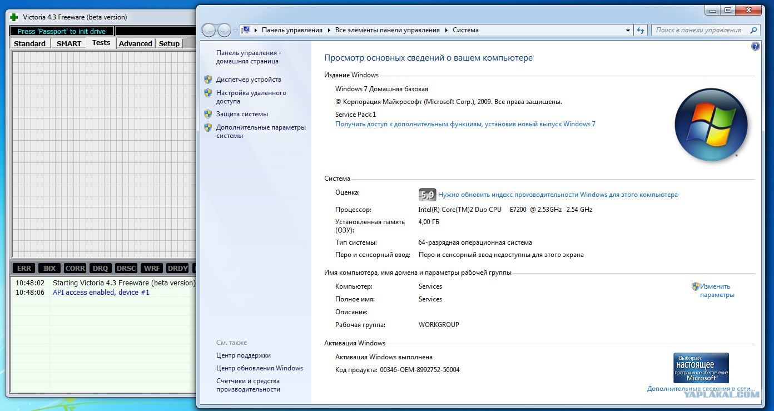Expand the arrow after Панель управления breadcrumb
This screenshot has height=411, width=774.
[329, 30]
